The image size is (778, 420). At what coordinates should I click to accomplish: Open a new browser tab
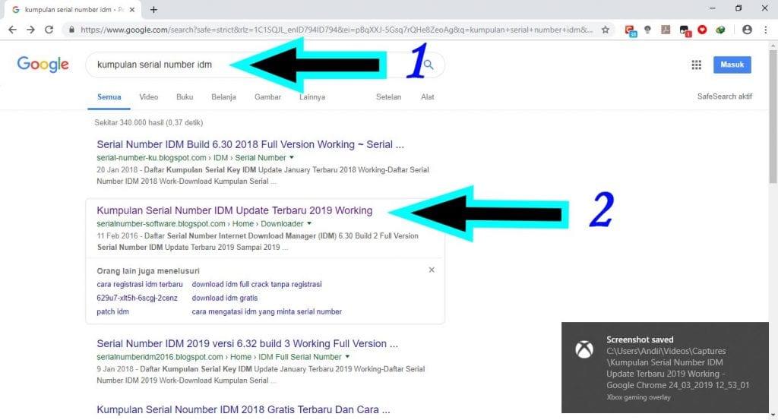click(153, 9)
